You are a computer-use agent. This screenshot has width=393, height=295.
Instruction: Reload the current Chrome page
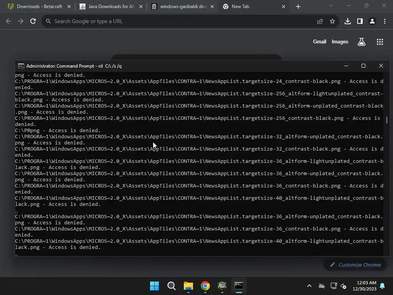point(33,22)
